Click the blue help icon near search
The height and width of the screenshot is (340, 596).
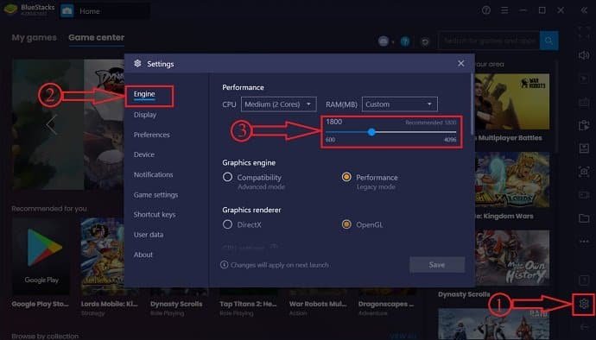pyautogui.click(x=405, y=41)
